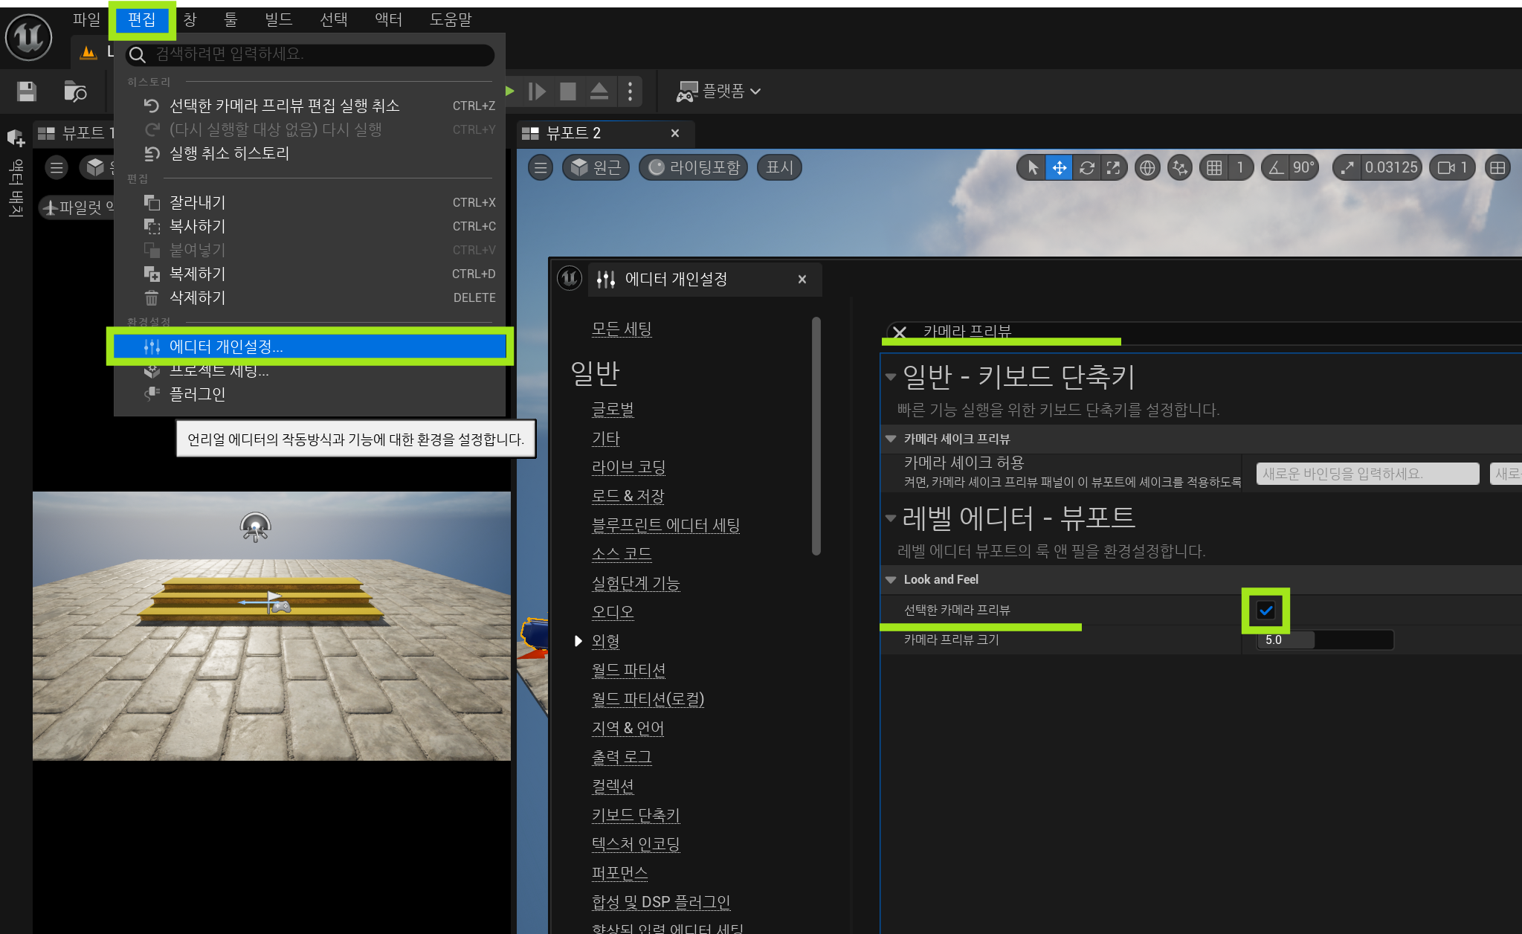Click the save level floppy disk icon

[x=27, y=91]
